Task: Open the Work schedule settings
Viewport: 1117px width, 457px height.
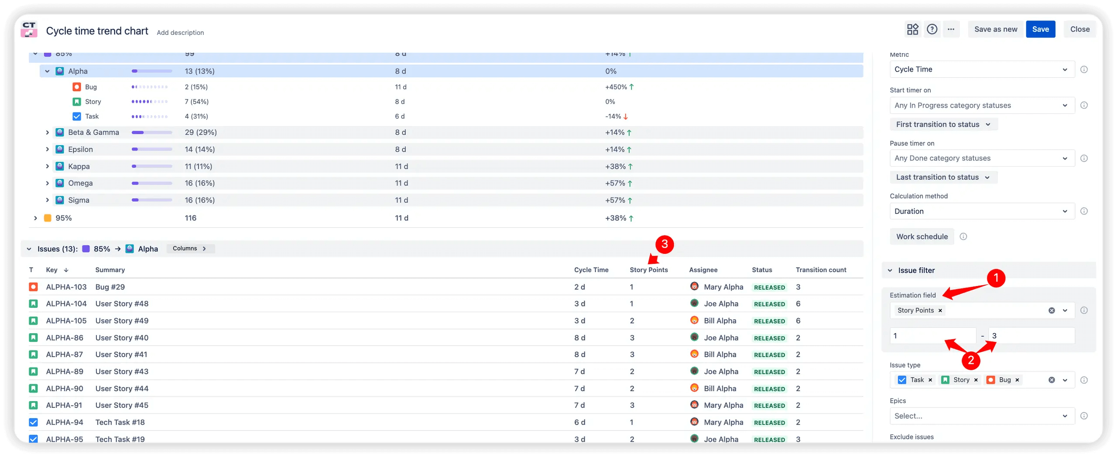Action: coord(922,236)
